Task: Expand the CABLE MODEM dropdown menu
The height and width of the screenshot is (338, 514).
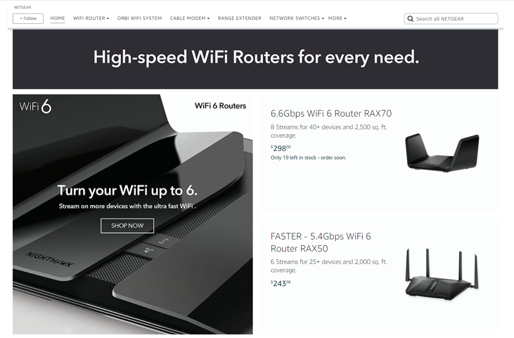Action: [190, 19]
